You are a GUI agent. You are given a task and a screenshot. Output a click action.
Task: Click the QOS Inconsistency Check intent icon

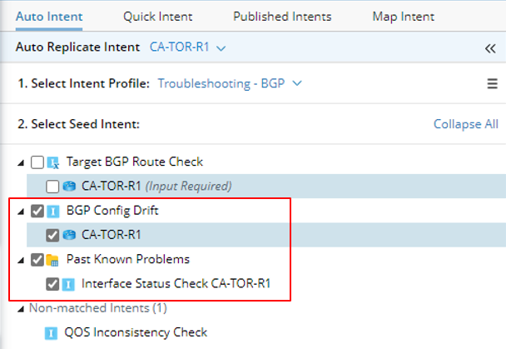point(52,332)
